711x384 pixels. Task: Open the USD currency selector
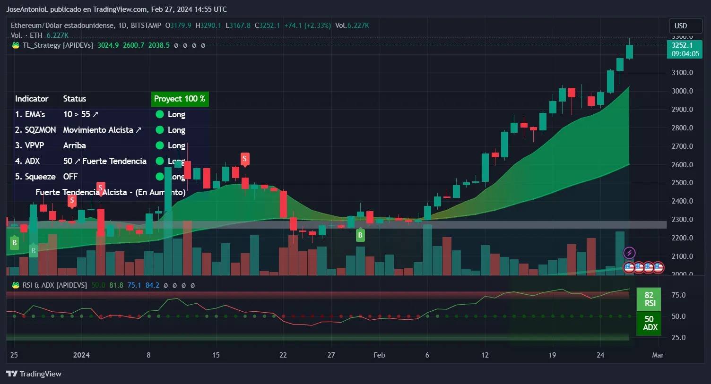[685, 26]
